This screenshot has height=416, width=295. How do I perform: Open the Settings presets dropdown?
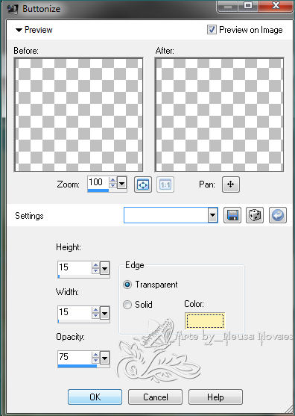(x=212, y=215)
